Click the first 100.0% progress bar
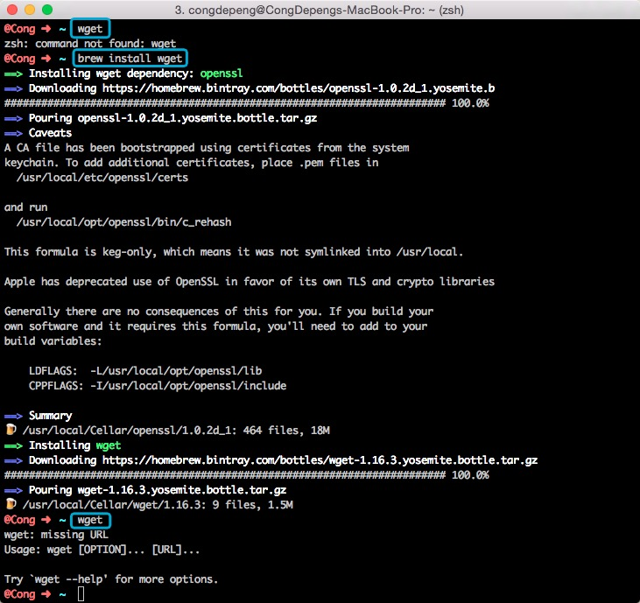 (x=247, y=102)
